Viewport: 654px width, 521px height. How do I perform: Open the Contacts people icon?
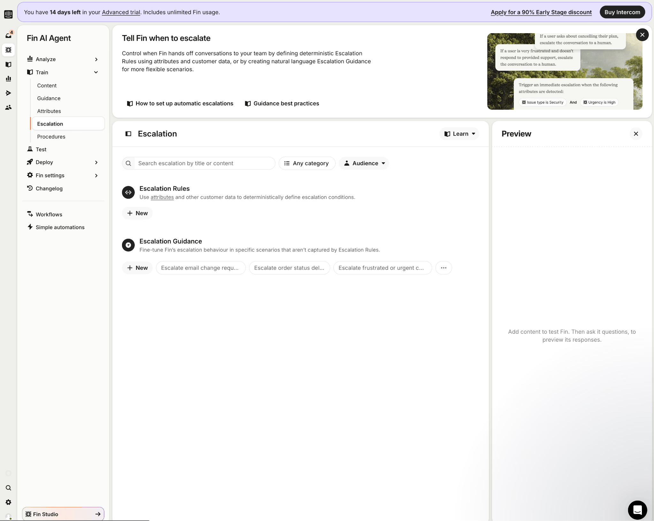pos(8,107)
